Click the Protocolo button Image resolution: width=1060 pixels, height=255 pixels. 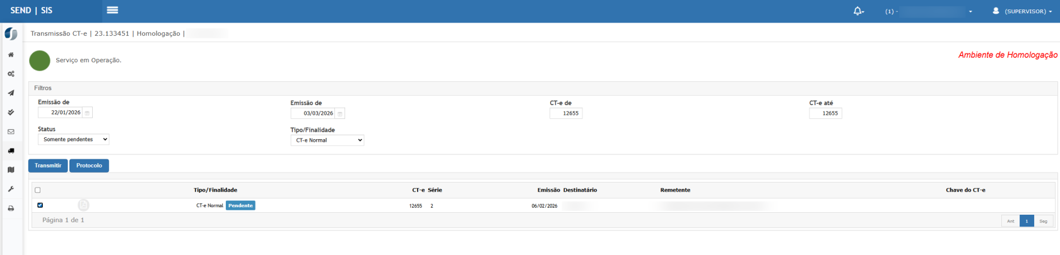[89, 166]
